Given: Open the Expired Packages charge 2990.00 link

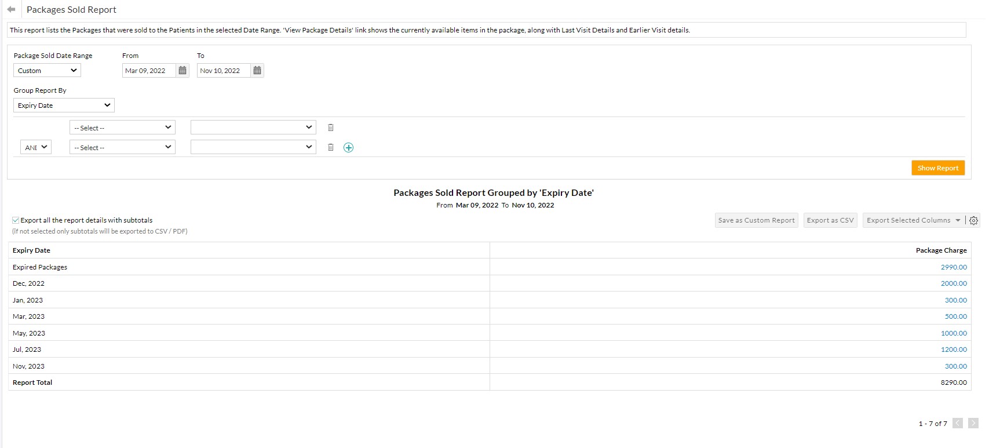Looking at the screenshot, I should click(x=954, y=267).
